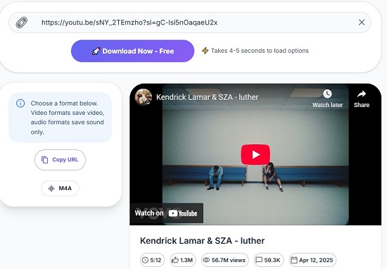
Task: Click the Apr 12, 2025 date badge
Action: [x=312, y=260]
